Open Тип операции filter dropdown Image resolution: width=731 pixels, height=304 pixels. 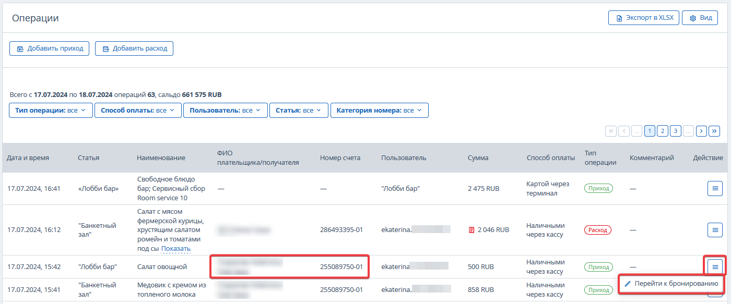click(x=51, y=111)
